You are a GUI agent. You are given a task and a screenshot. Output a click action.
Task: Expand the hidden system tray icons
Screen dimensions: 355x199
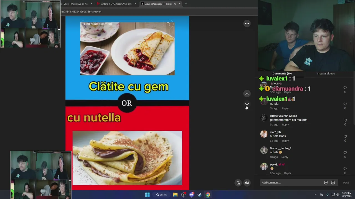click(x=315, y=195)
